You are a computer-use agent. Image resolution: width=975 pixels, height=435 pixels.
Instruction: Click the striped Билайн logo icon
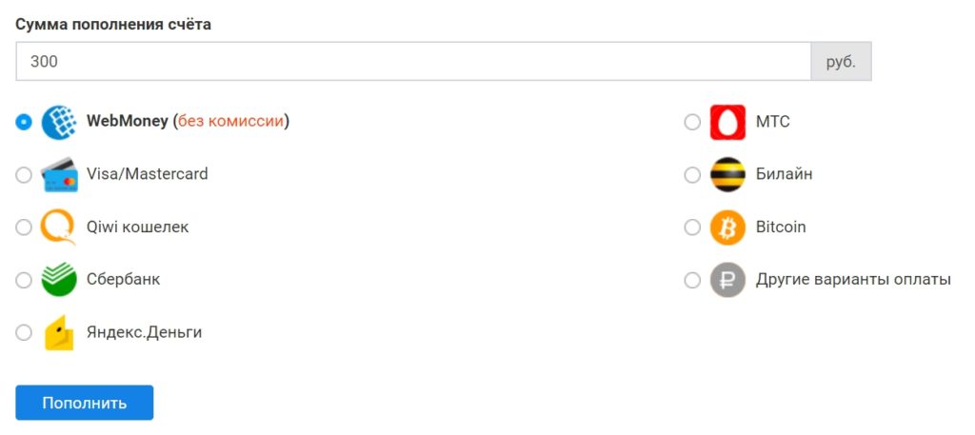[727, 175]
